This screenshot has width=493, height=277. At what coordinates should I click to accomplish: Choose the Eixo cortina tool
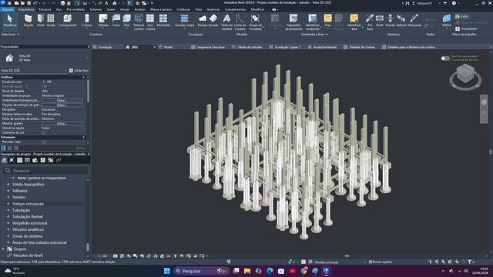pyautogui.click(x=150, y=22)
